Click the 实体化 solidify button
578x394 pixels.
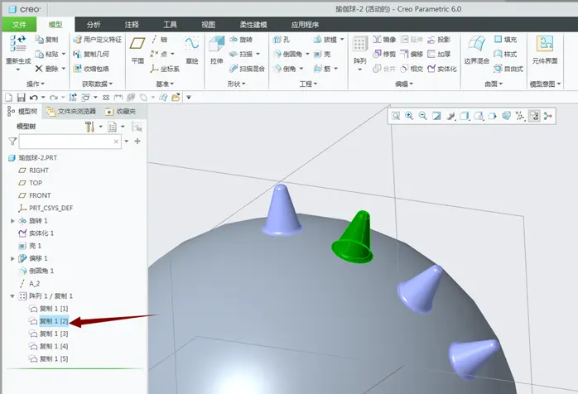pos(442,69)
